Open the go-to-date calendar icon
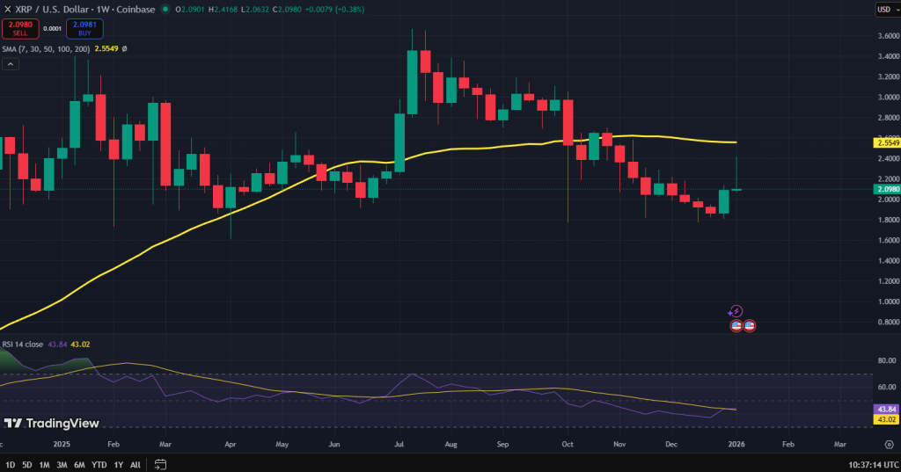Viewport: 901px width, 472px height. pos(160,465)
